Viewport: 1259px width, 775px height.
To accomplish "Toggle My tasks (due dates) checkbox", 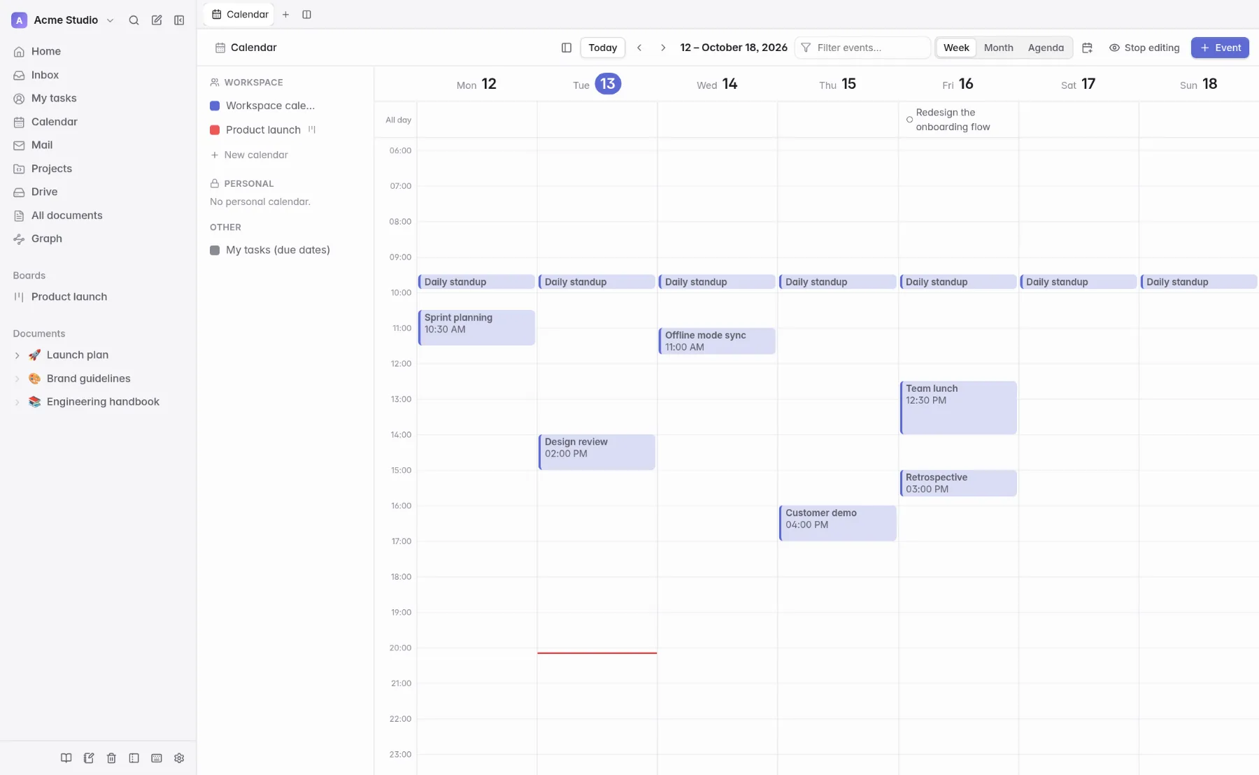I will click(215, 250).
